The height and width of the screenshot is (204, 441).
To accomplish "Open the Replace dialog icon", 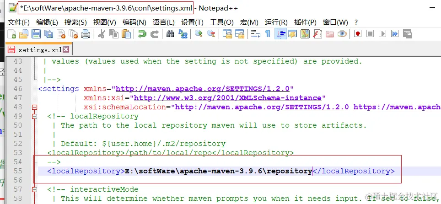I will pos(183,34).
